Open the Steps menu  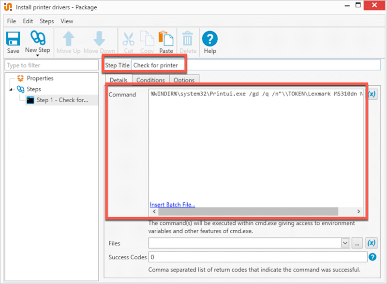[46, 21]
